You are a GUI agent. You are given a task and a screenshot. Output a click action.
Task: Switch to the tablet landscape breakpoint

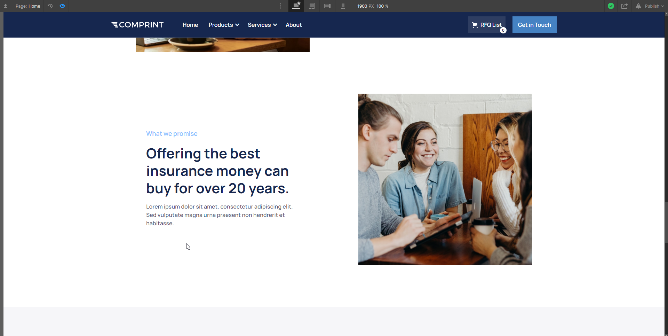pos(327,6)
